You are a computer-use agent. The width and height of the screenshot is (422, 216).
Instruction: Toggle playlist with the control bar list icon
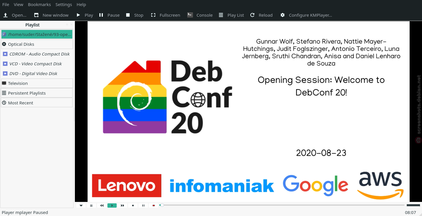tap(91, 206)
